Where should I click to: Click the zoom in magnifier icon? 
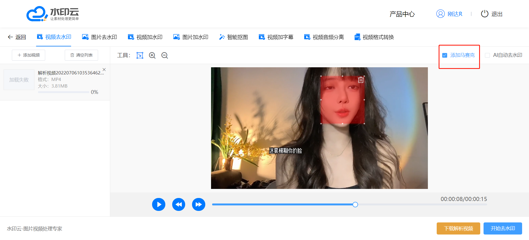point(152,55)
